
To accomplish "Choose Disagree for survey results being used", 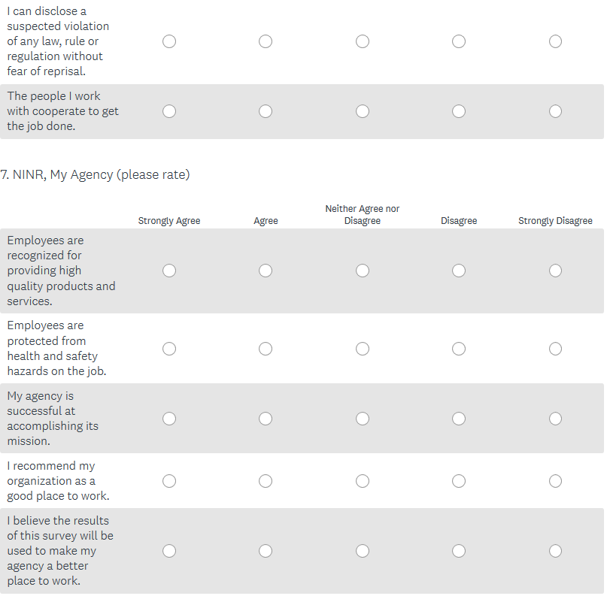I will [459, 551].
